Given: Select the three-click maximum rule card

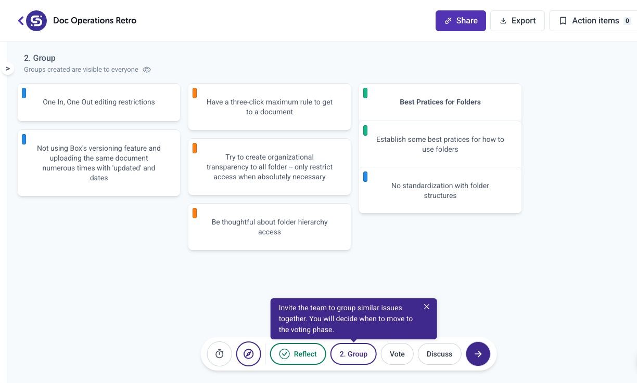Looking at the screenshot, I should (270, 107).
